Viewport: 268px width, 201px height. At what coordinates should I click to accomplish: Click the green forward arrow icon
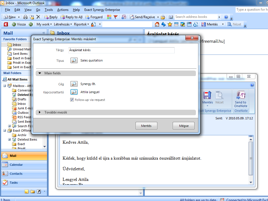pyautogui.click(x=31, y=24)
